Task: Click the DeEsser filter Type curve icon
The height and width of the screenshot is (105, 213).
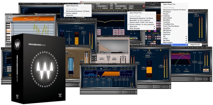Action: [178, 71]
